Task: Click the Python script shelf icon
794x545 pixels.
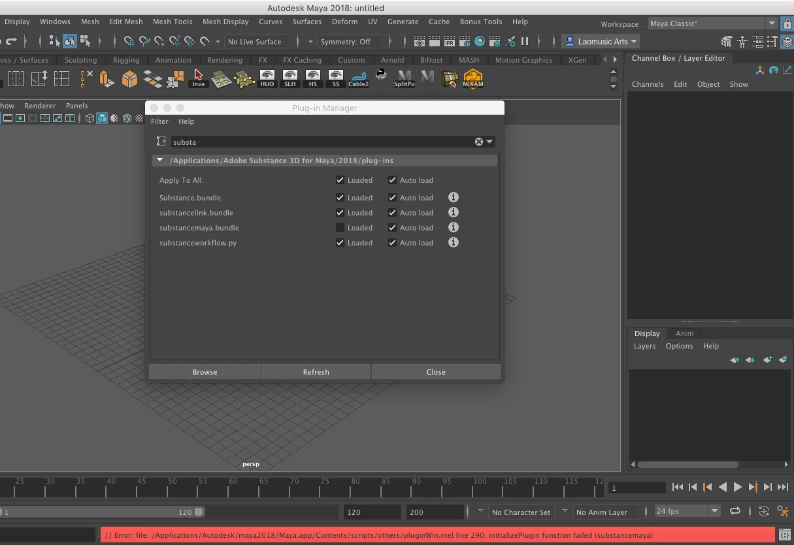Action: coord(382,74)
